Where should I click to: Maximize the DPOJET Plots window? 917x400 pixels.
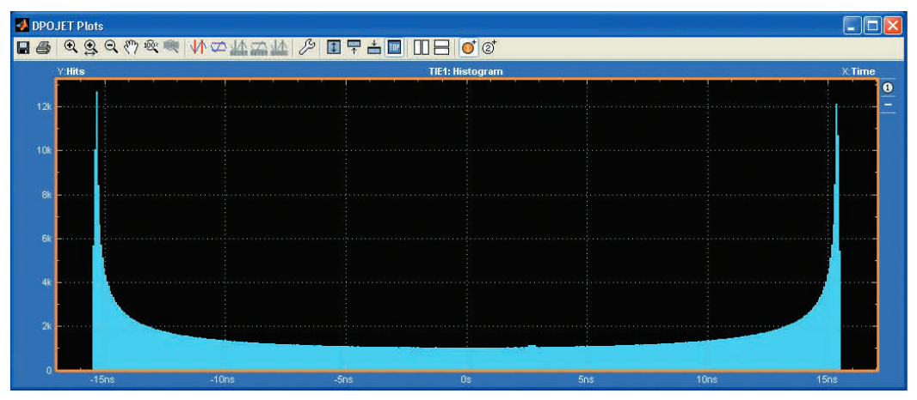[874, 26]
